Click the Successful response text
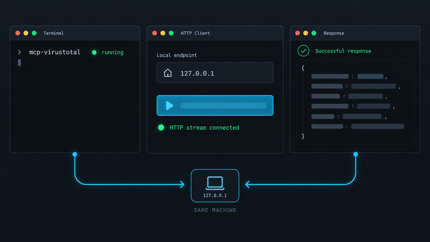This screenshot has height=242, width=430. [x=343, y=51]
